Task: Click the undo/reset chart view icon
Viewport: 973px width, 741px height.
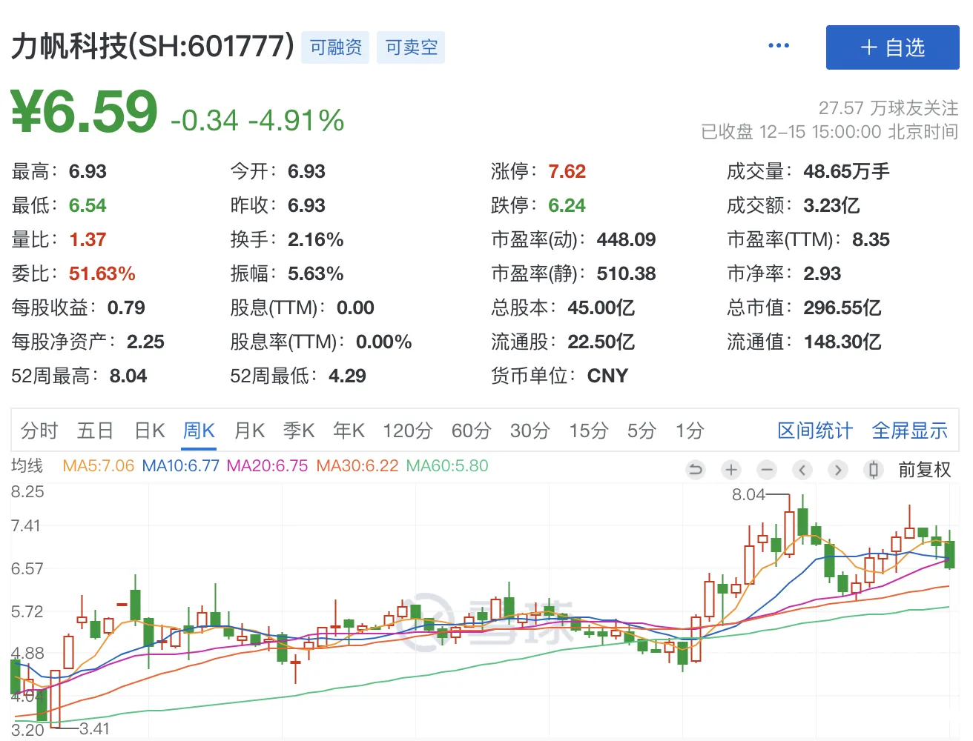Action: [696, 470]
